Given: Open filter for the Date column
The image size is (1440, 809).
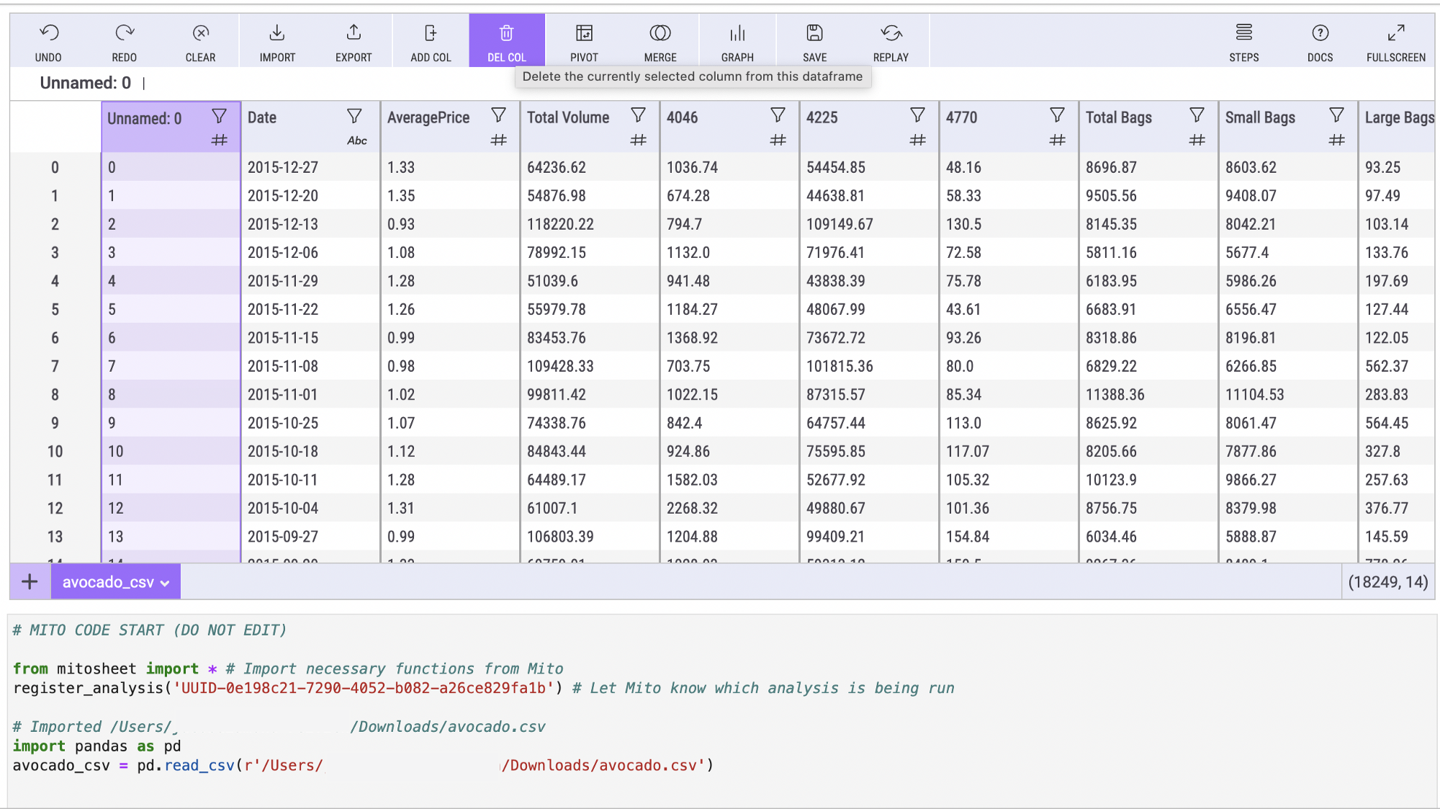Looking at the screenshot, I should [x=354, y=116].
